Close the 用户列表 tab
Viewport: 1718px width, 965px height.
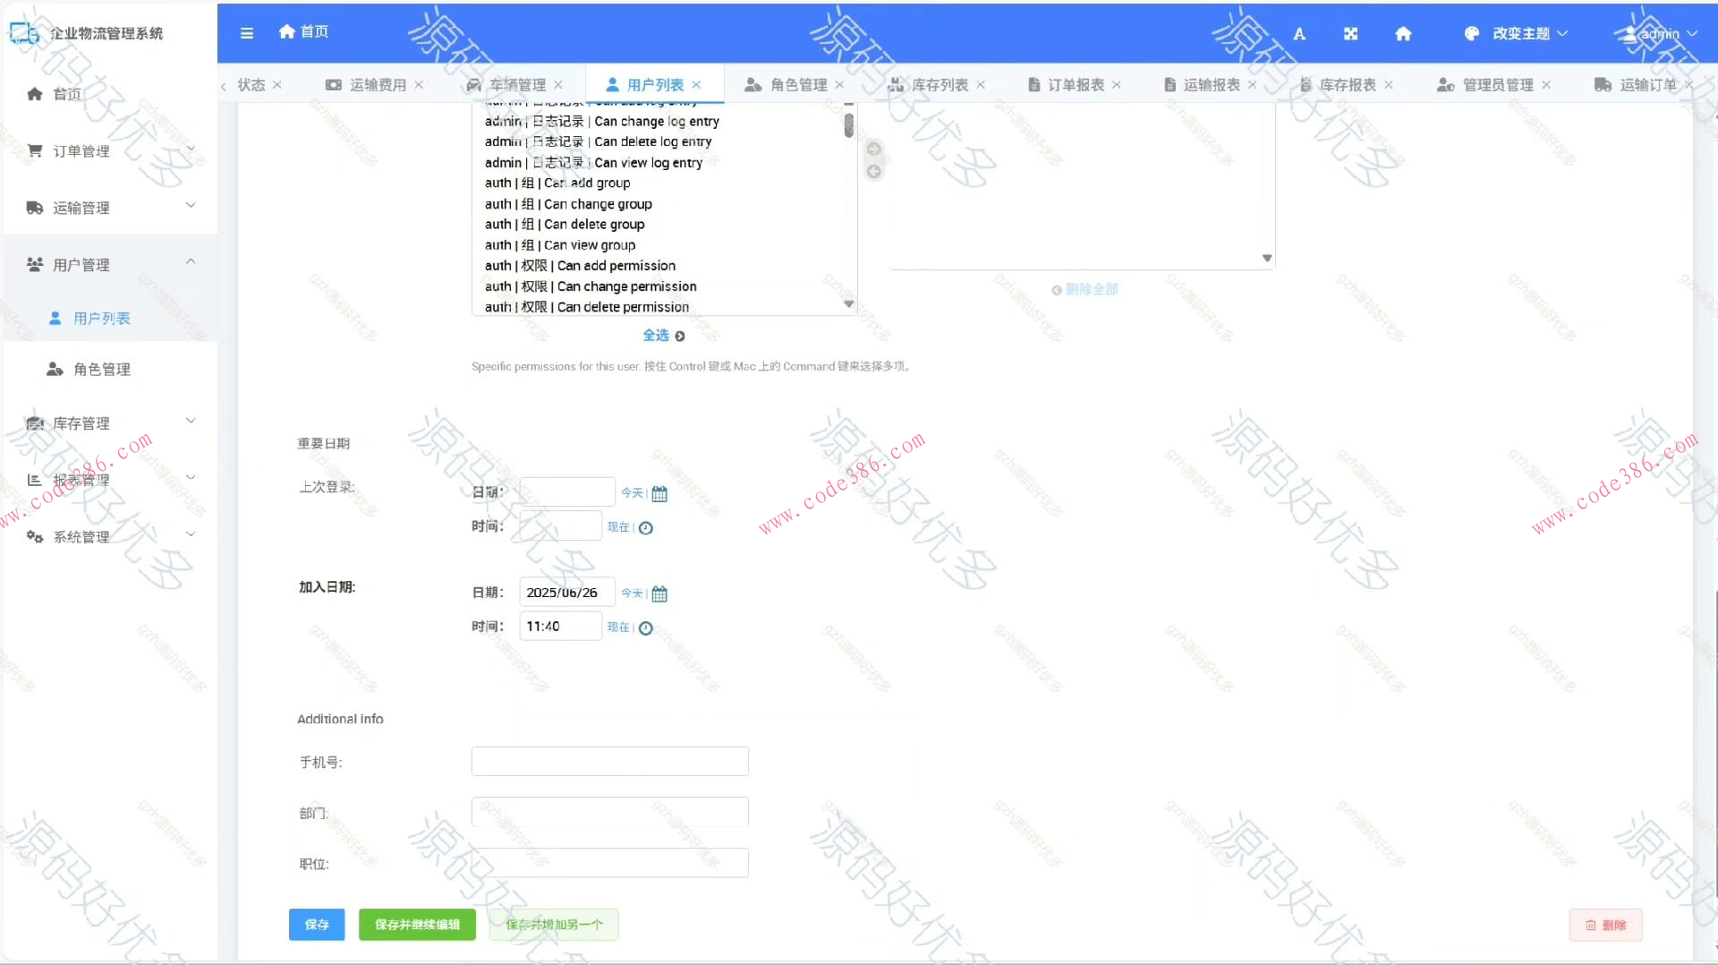(x=696, y=85)
